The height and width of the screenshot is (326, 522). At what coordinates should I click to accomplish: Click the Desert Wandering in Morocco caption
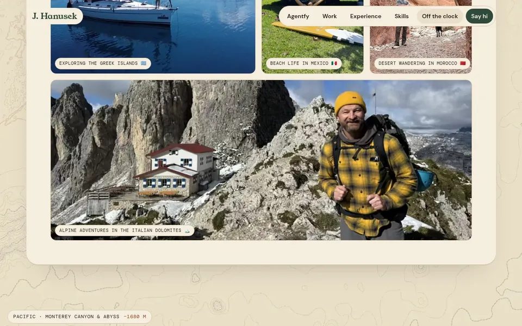(422, 63)
